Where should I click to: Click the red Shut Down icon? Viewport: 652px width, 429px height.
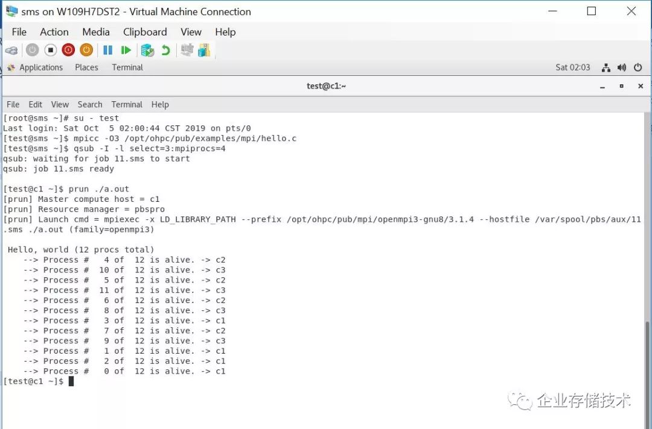[68, 51]
